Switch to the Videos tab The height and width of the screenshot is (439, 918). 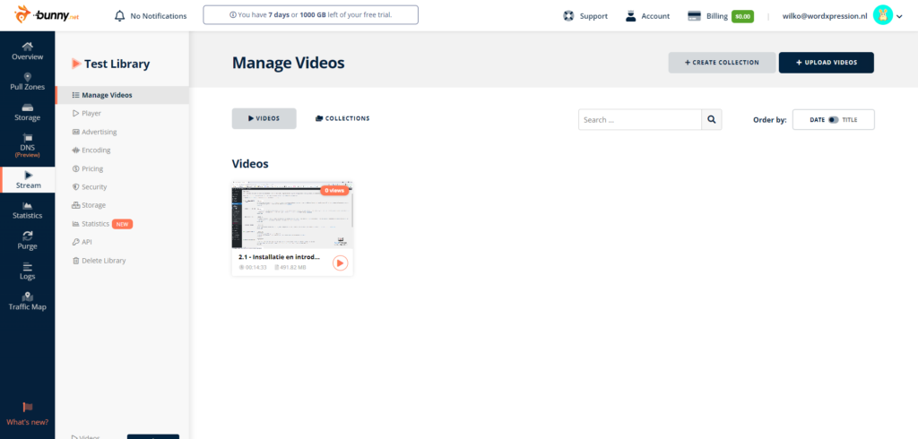pyautogui.click(x=264, y=118)
